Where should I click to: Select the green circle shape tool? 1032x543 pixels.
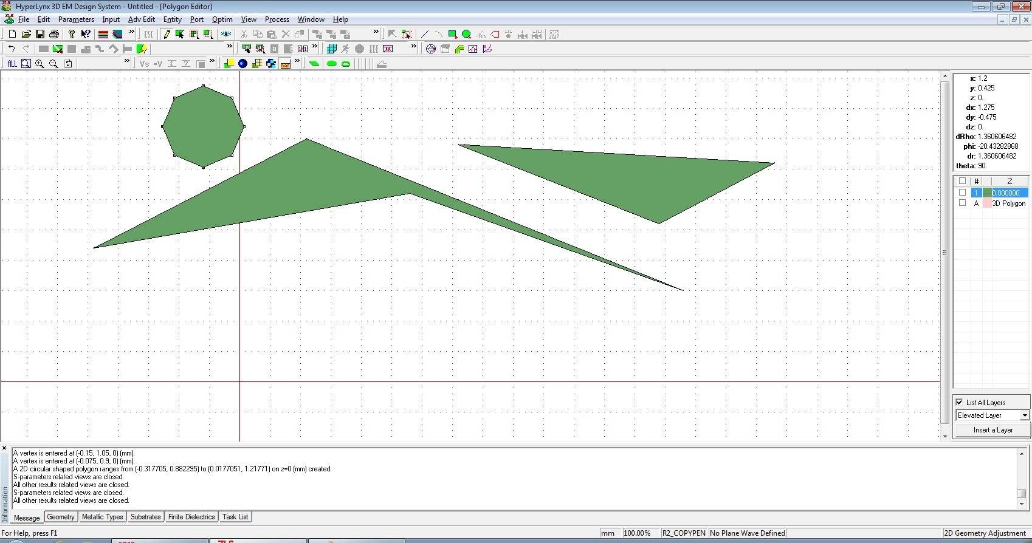466,34
